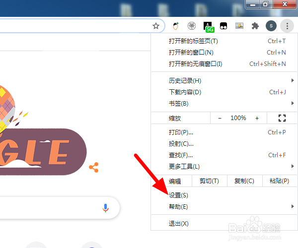
Task: Share the Google doodle
Action: click(x=94, y=167)
